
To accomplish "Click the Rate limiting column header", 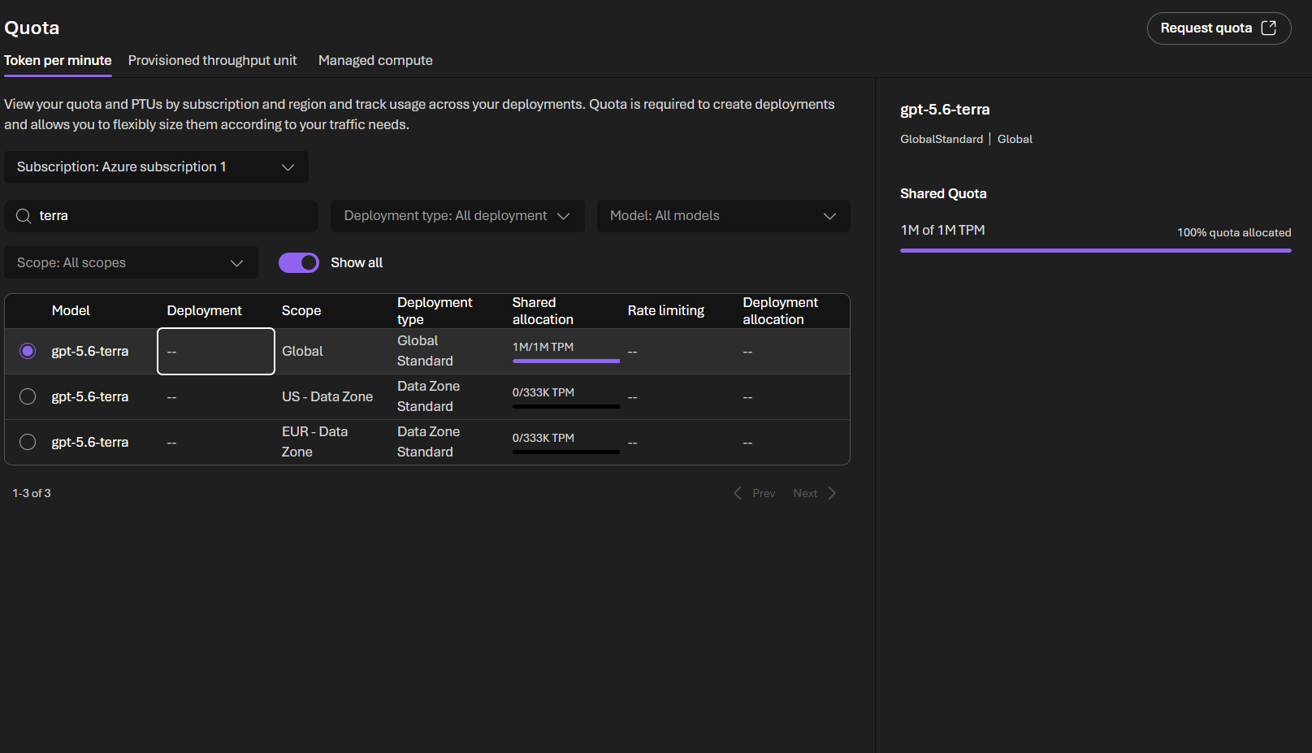I will (666, 310).
